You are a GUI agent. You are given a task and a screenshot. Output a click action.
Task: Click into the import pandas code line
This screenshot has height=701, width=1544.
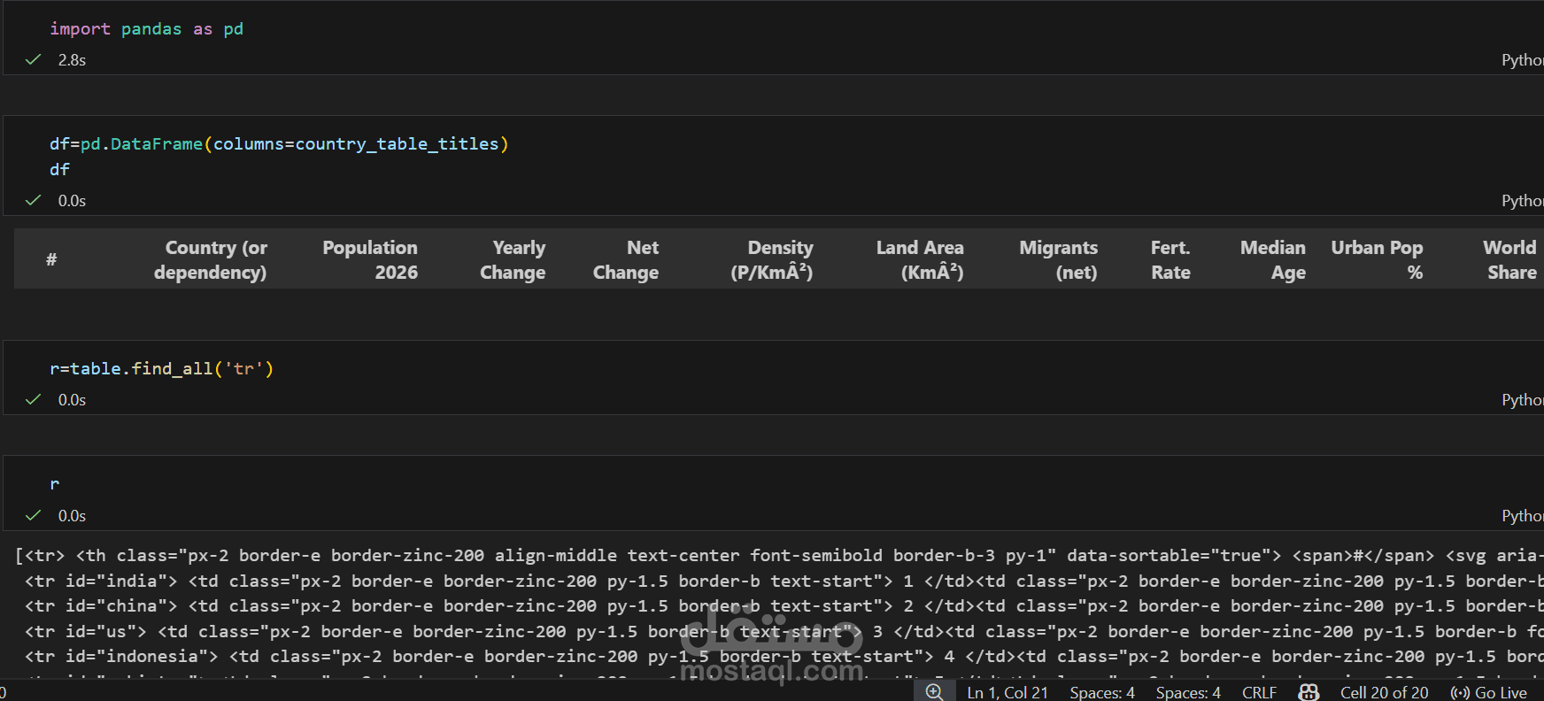coord(146,29)
